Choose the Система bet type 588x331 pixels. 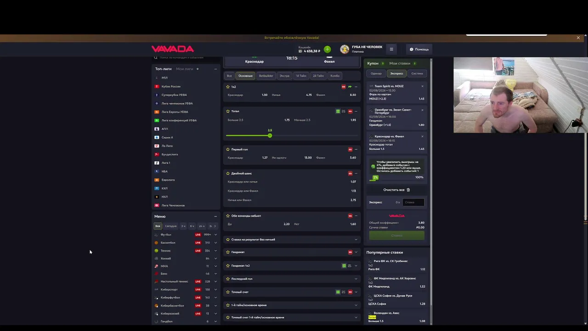pos(417,74)
